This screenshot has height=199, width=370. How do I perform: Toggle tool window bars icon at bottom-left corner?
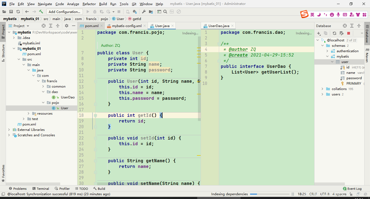[x=3, y=194]
